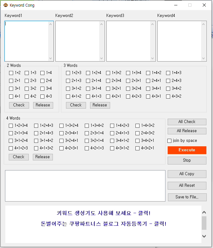Click Keyword2 scrollbar up arrow
Viewport: 213px width, 248px height.
click(x=101, y=24)
